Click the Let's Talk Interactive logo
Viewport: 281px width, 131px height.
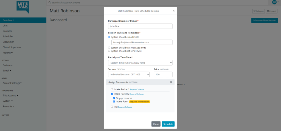pyautogui.click(x=23, y=7)
